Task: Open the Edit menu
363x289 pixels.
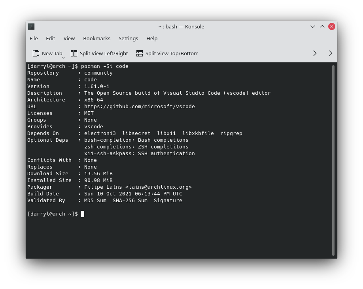Action: pos(51,39)
